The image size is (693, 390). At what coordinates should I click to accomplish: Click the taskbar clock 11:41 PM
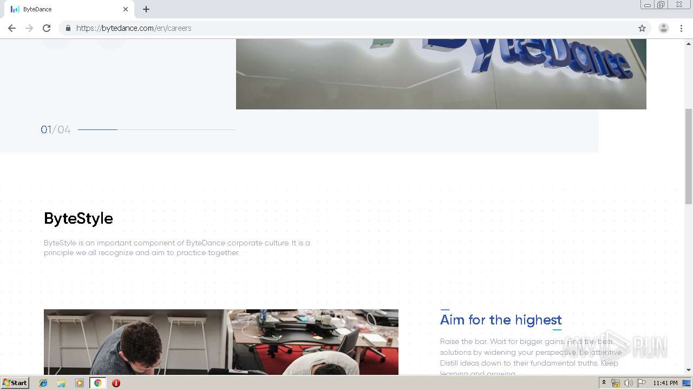pos(665,383)
